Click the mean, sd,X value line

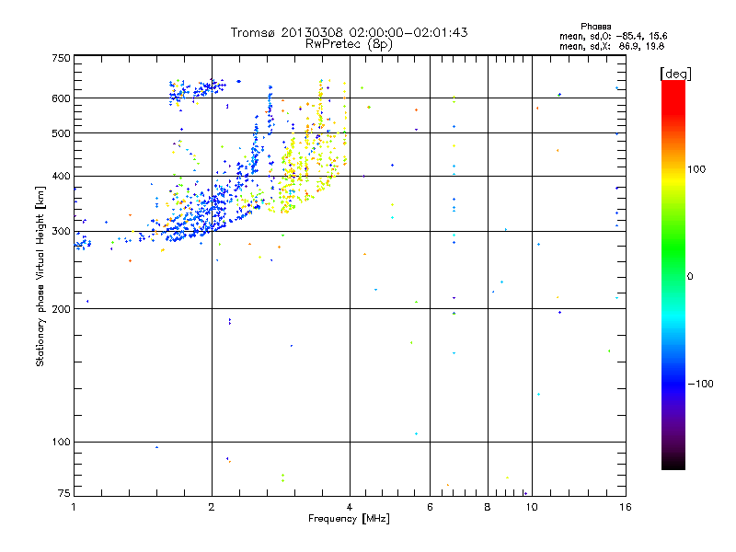pyautogui.click(x=612, y=47)
